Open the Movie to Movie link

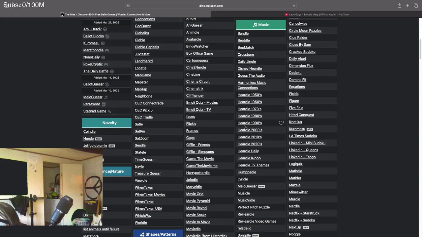(198, 222)
